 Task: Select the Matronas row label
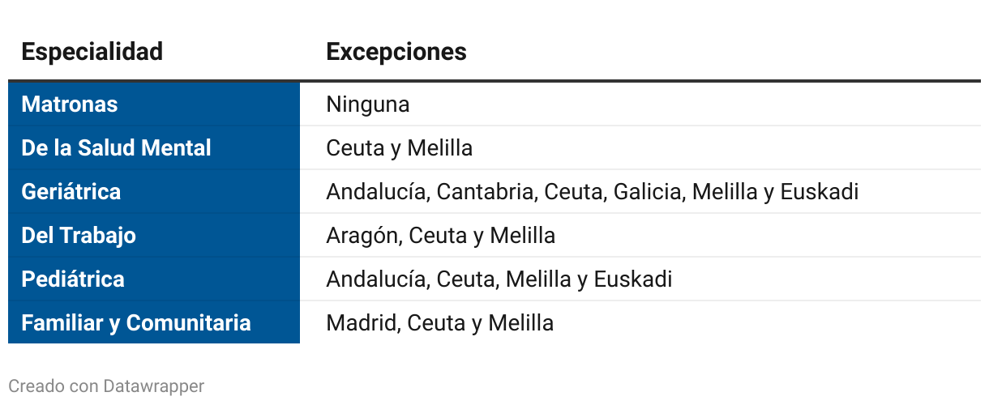(x=154, y=104)
